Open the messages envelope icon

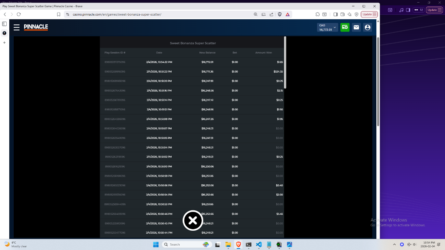click(356, 27)
